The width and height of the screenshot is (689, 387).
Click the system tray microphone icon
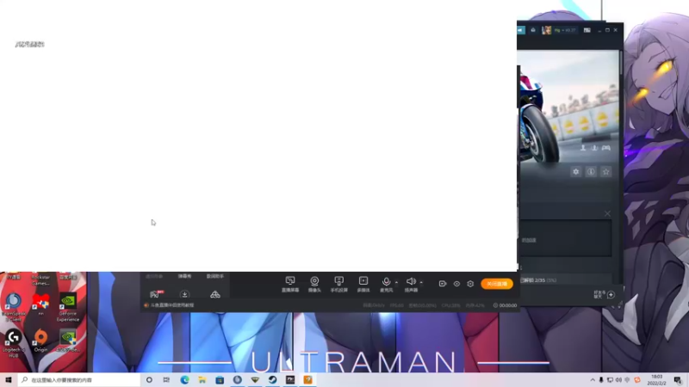click(x=601, y=380)
